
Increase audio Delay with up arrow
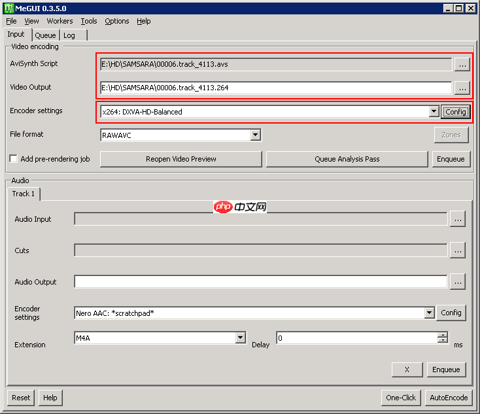[443, 335]
